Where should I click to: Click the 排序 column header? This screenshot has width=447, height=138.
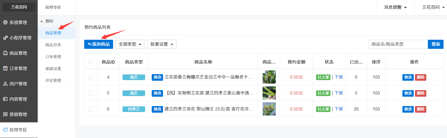coord(376,62)
